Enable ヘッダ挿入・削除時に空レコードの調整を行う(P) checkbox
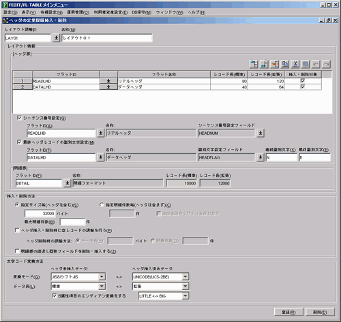This screenshot has height=322, width=341. [17, 230]
